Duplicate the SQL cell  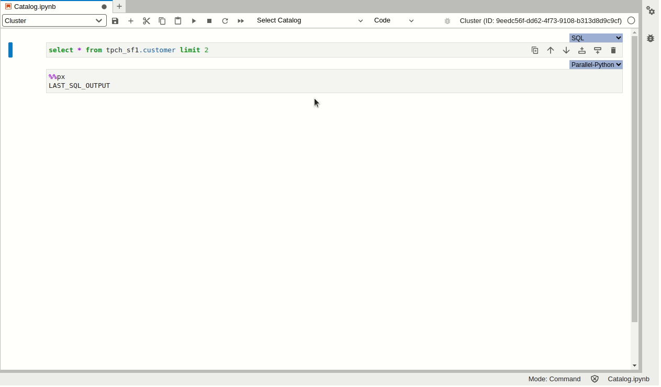pyautogui.click(x=535, y=51)
